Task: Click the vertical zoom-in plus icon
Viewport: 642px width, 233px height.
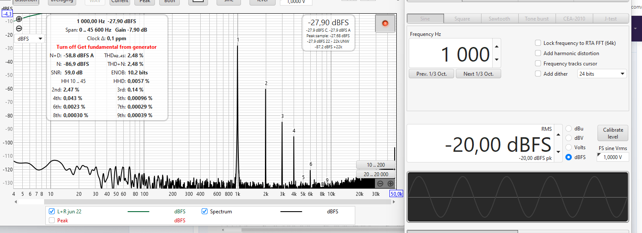Action: [x=19, y=19]
